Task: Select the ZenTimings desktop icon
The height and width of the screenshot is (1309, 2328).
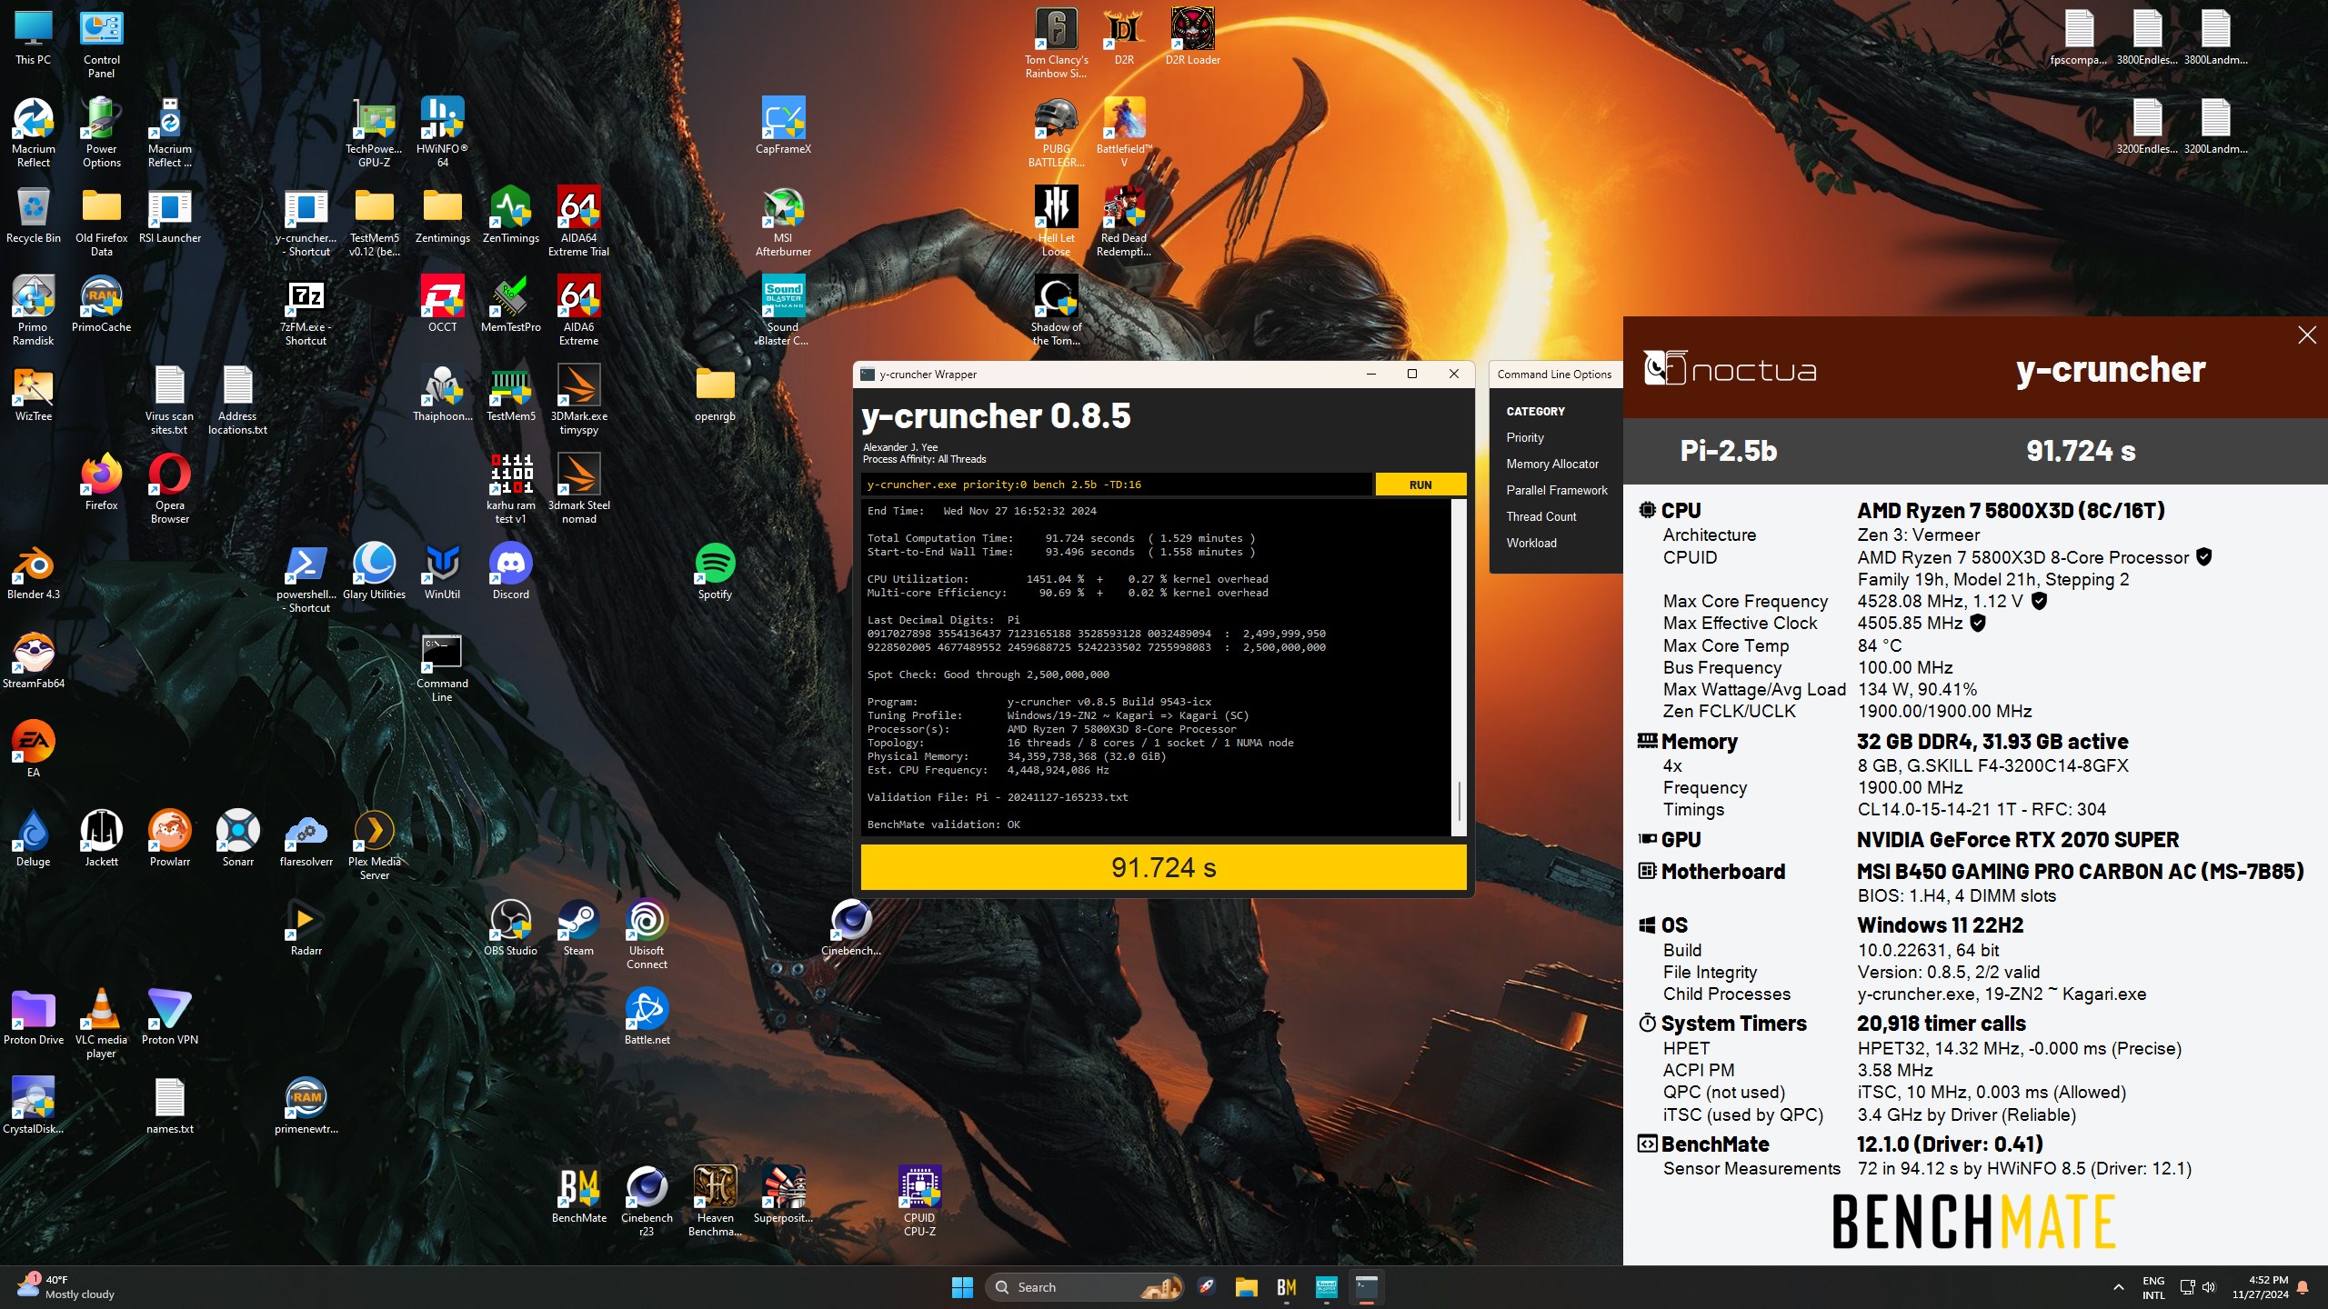Action: click(510, 215)
